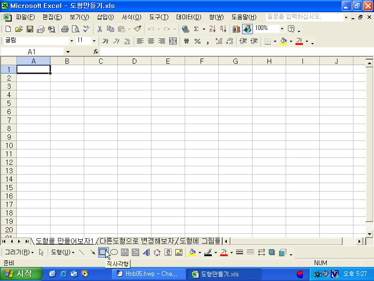Open the 삽입(I) menu
374x281 pixels.
point(105,17)
